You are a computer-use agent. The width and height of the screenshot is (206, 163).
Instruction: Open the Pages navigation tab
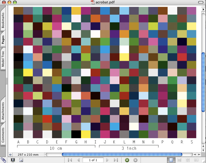point(3,40)
